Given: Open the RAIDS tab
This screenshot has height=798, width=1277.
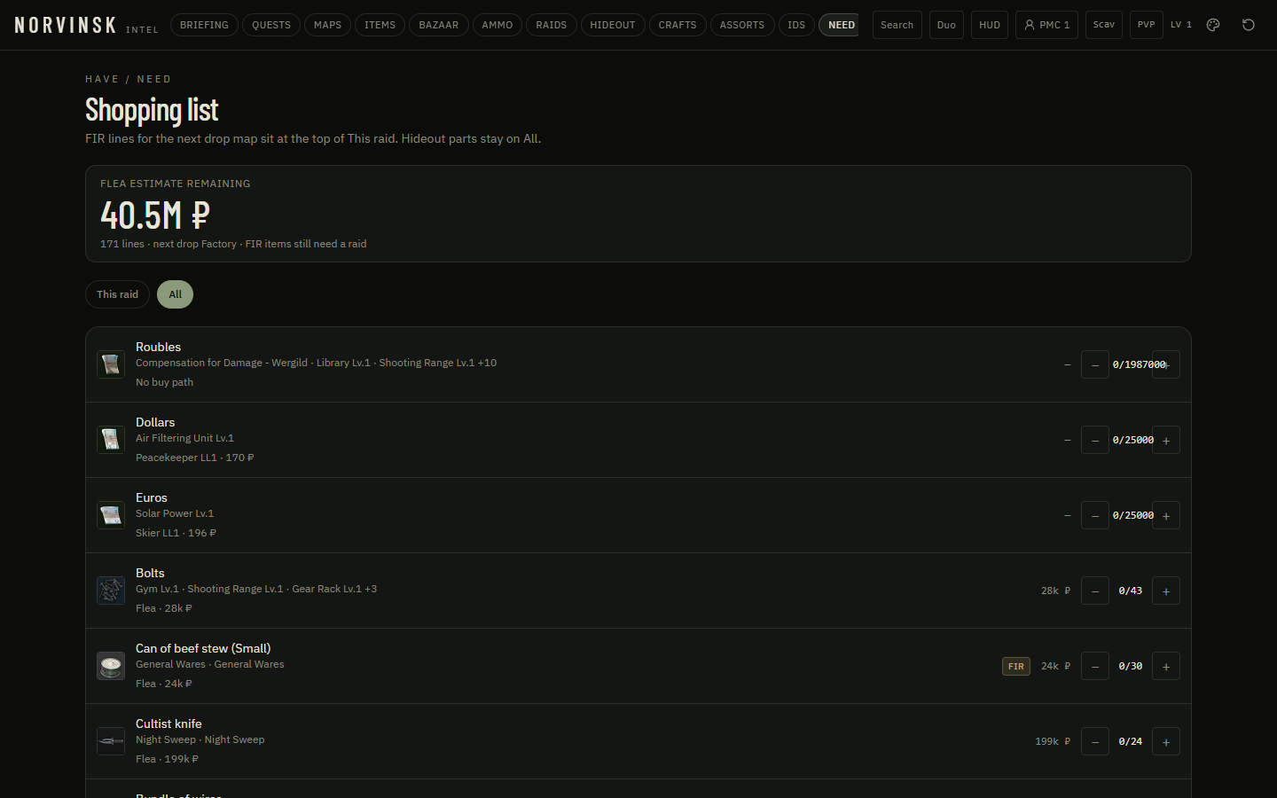Looking at the screenshot, I should point(552,25).
